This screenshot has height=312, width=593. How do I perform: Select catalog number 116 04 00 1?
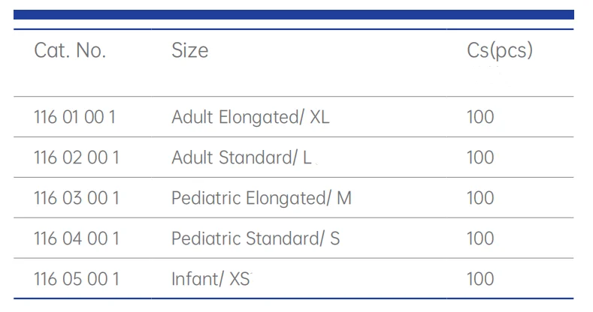coord(77,238)
